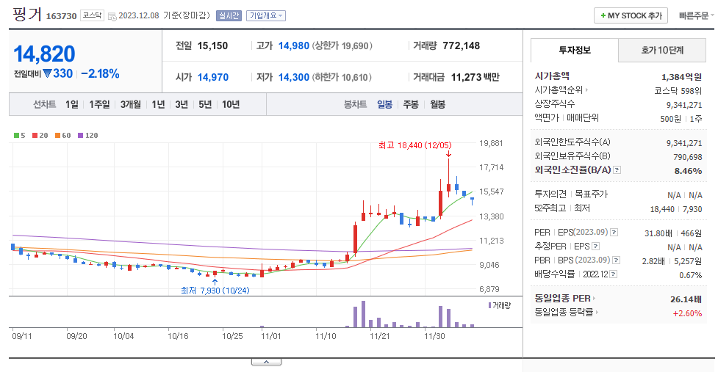The image size is (718, 372).
Task: Select the 3년 line chart period
Action: coord(182,105)
